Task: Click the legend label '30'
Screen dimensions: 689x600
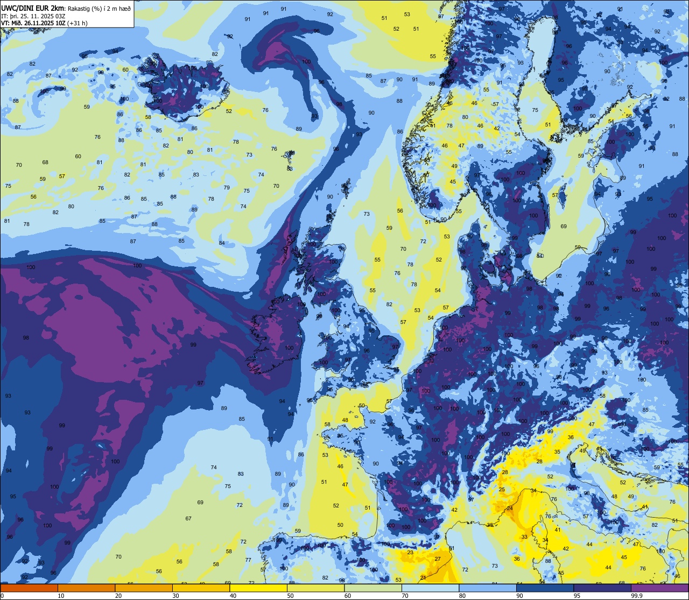Action: pos(175,596)
